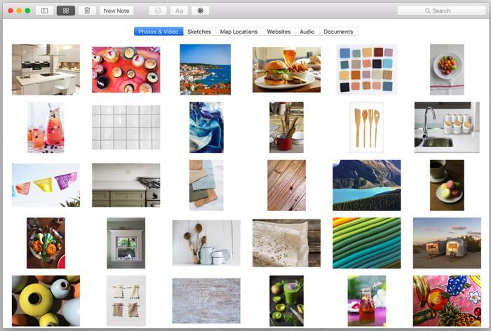Open the whitewashed wood texture photo
The image size is (491, 331).
(206, 301)
